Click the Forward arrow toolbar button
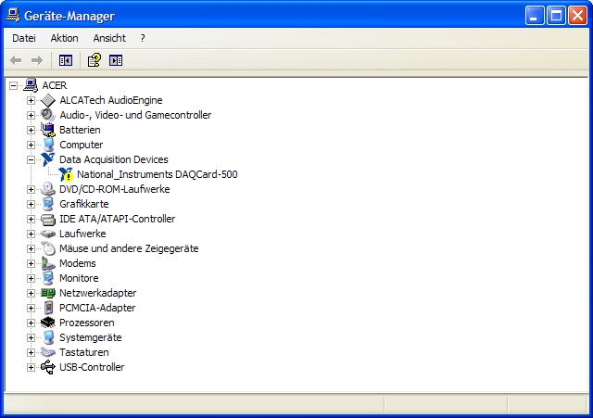This screenshot has width=593, height=418. click(x=37, y=60)
